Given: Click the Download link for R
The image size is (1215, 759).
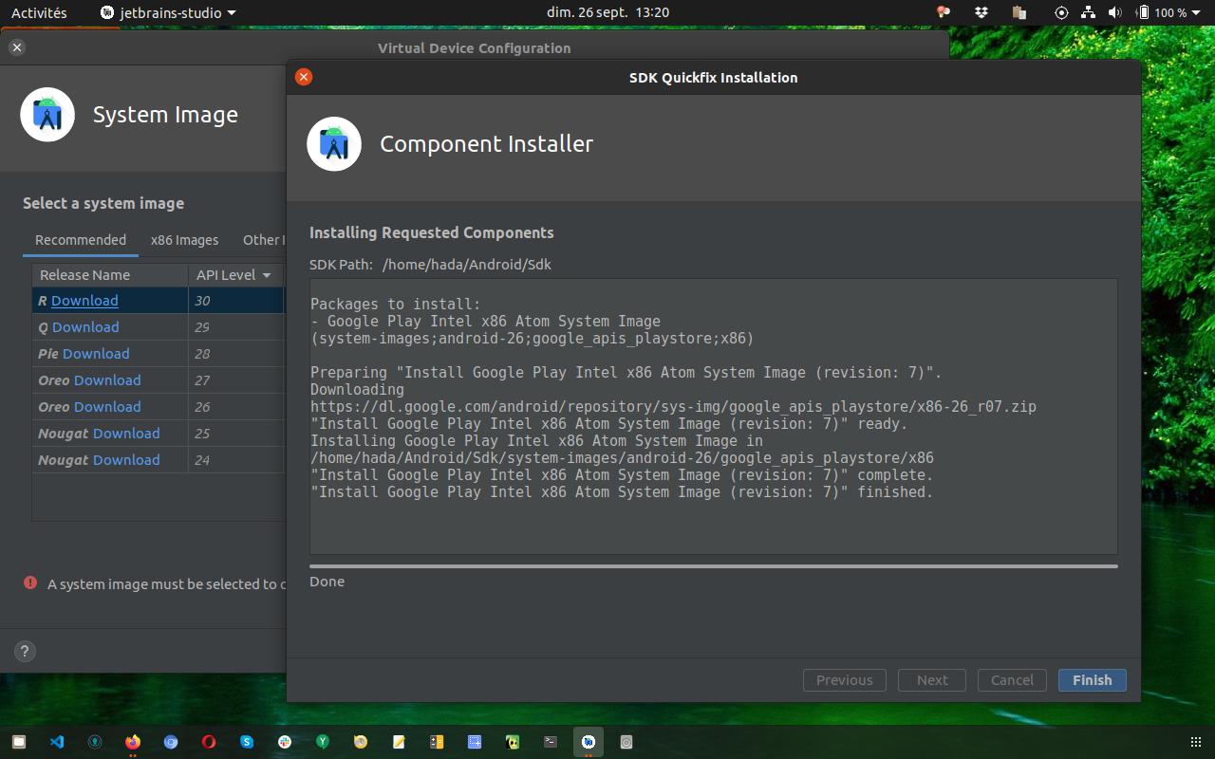Looking at the screenshot, I should click(84, 301).
